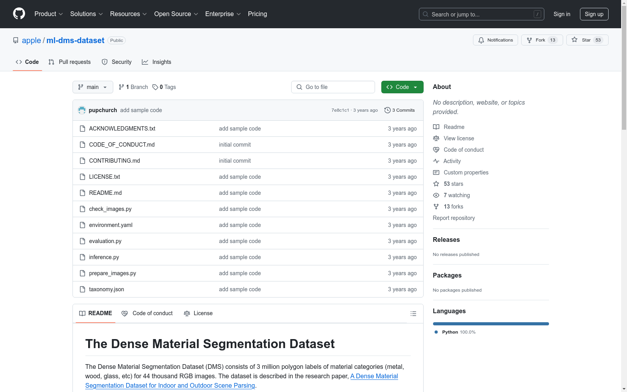
Task: Open the Code of conduct sidebar link
Action: point(464,150)
